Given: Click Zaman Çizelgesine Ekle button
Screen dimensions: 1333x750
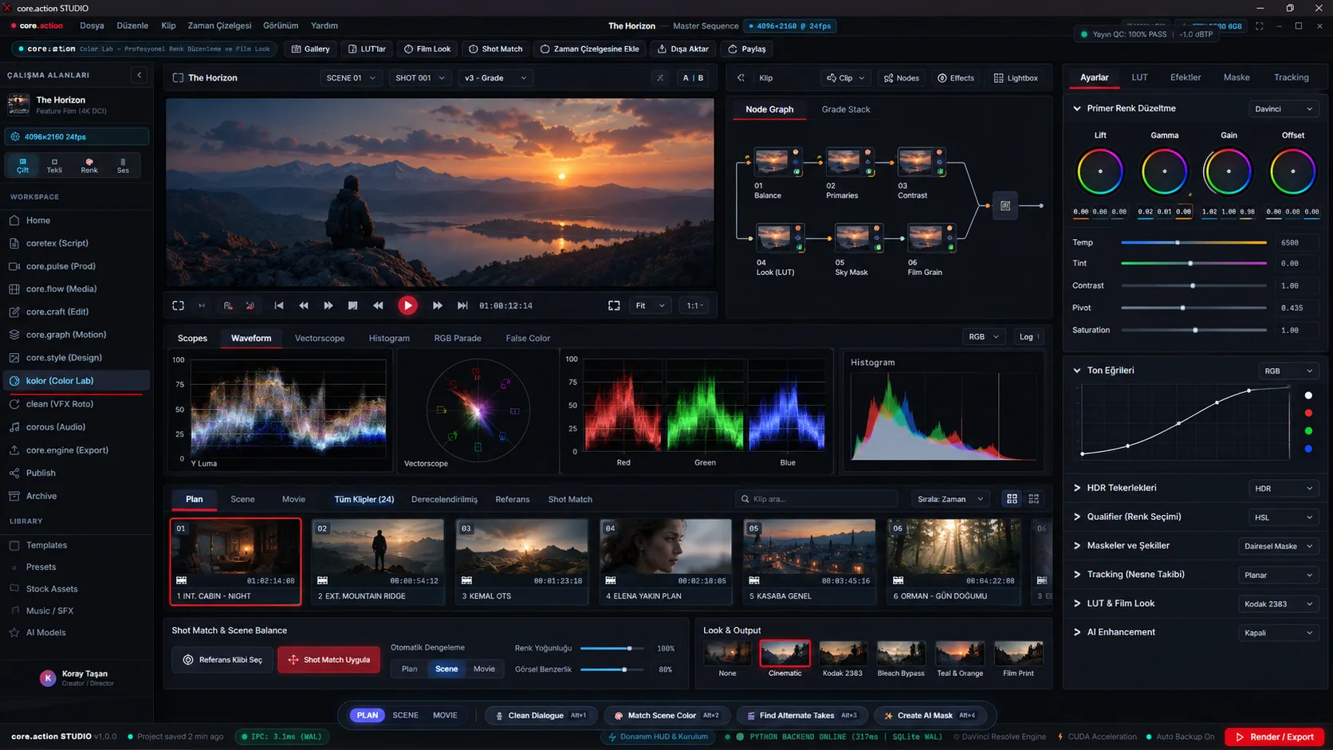Looking at the screenshot, I should 589,49.
